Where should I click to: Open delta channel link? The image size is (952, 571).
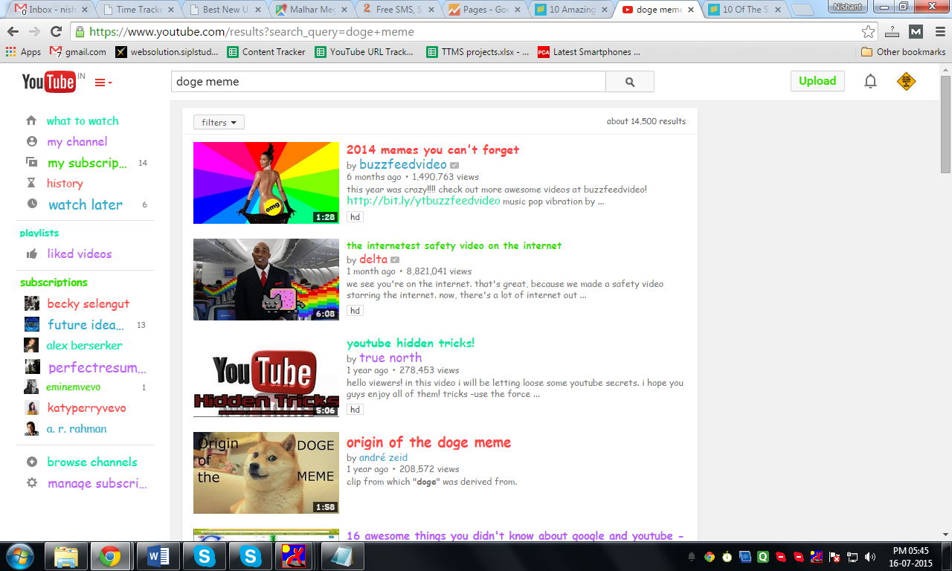pyautogui.click(x=373, y=259)
